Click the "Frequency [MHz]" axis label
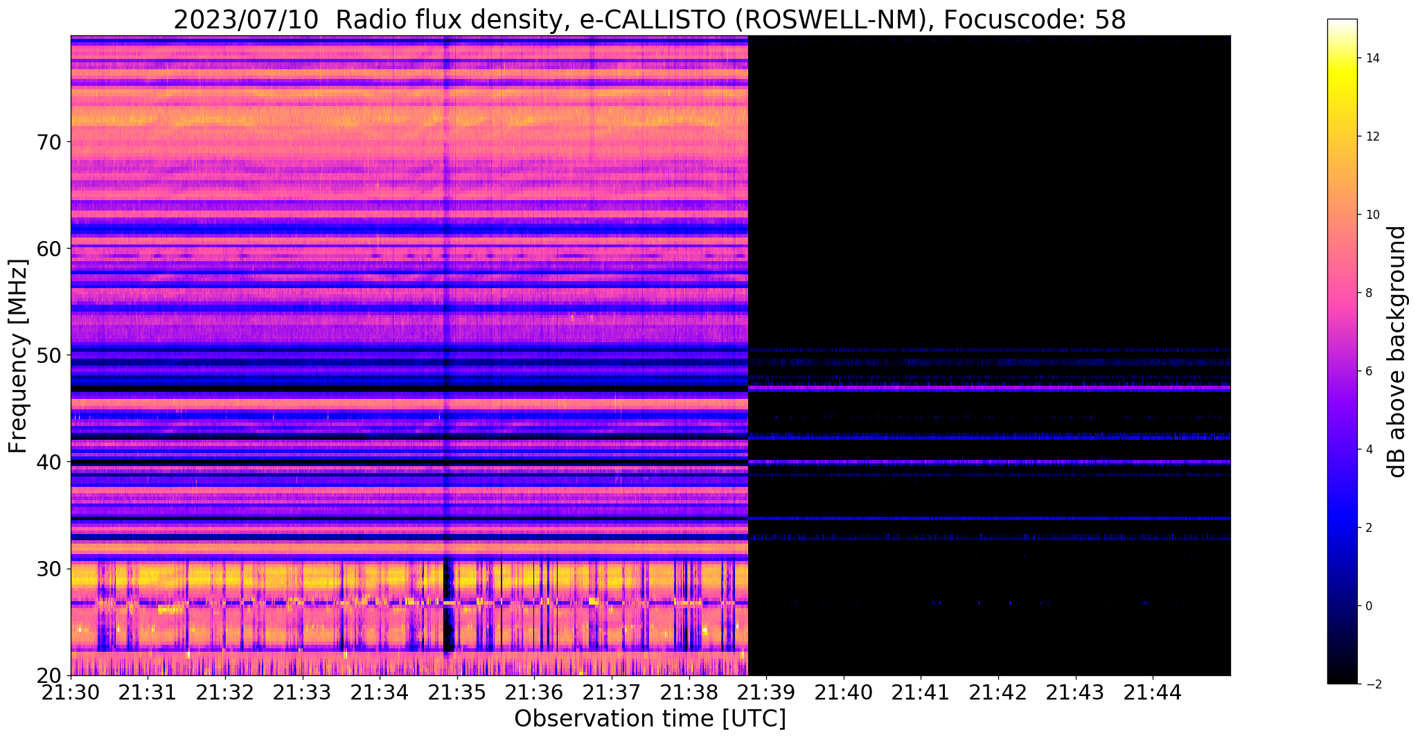 click(19, 356)
